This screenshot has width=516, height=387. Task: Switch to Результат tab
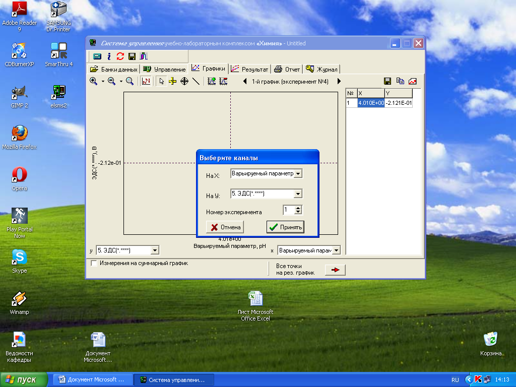click(250, 69)
